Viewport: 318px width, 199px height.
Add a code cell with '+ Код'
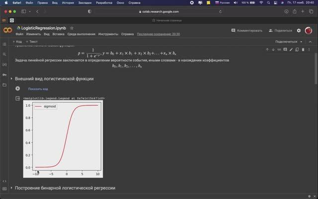click(x=17, y=42)
